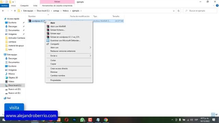Expand the Abrir con submenu
The image size is (219, 123).
point(69,47)
